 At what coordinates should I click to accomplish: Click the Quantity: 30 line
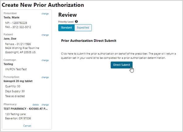(13, 86)
